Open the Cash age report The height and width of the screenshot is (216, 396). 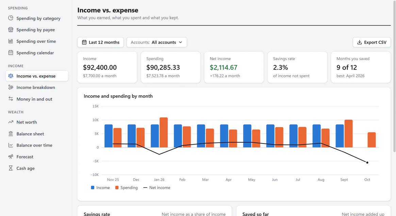(x=37, y=168)
